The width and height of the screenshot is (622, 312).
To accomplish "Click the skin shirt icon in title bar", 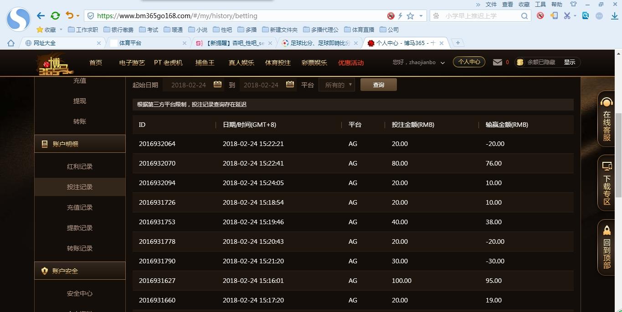I will (573, 4).
